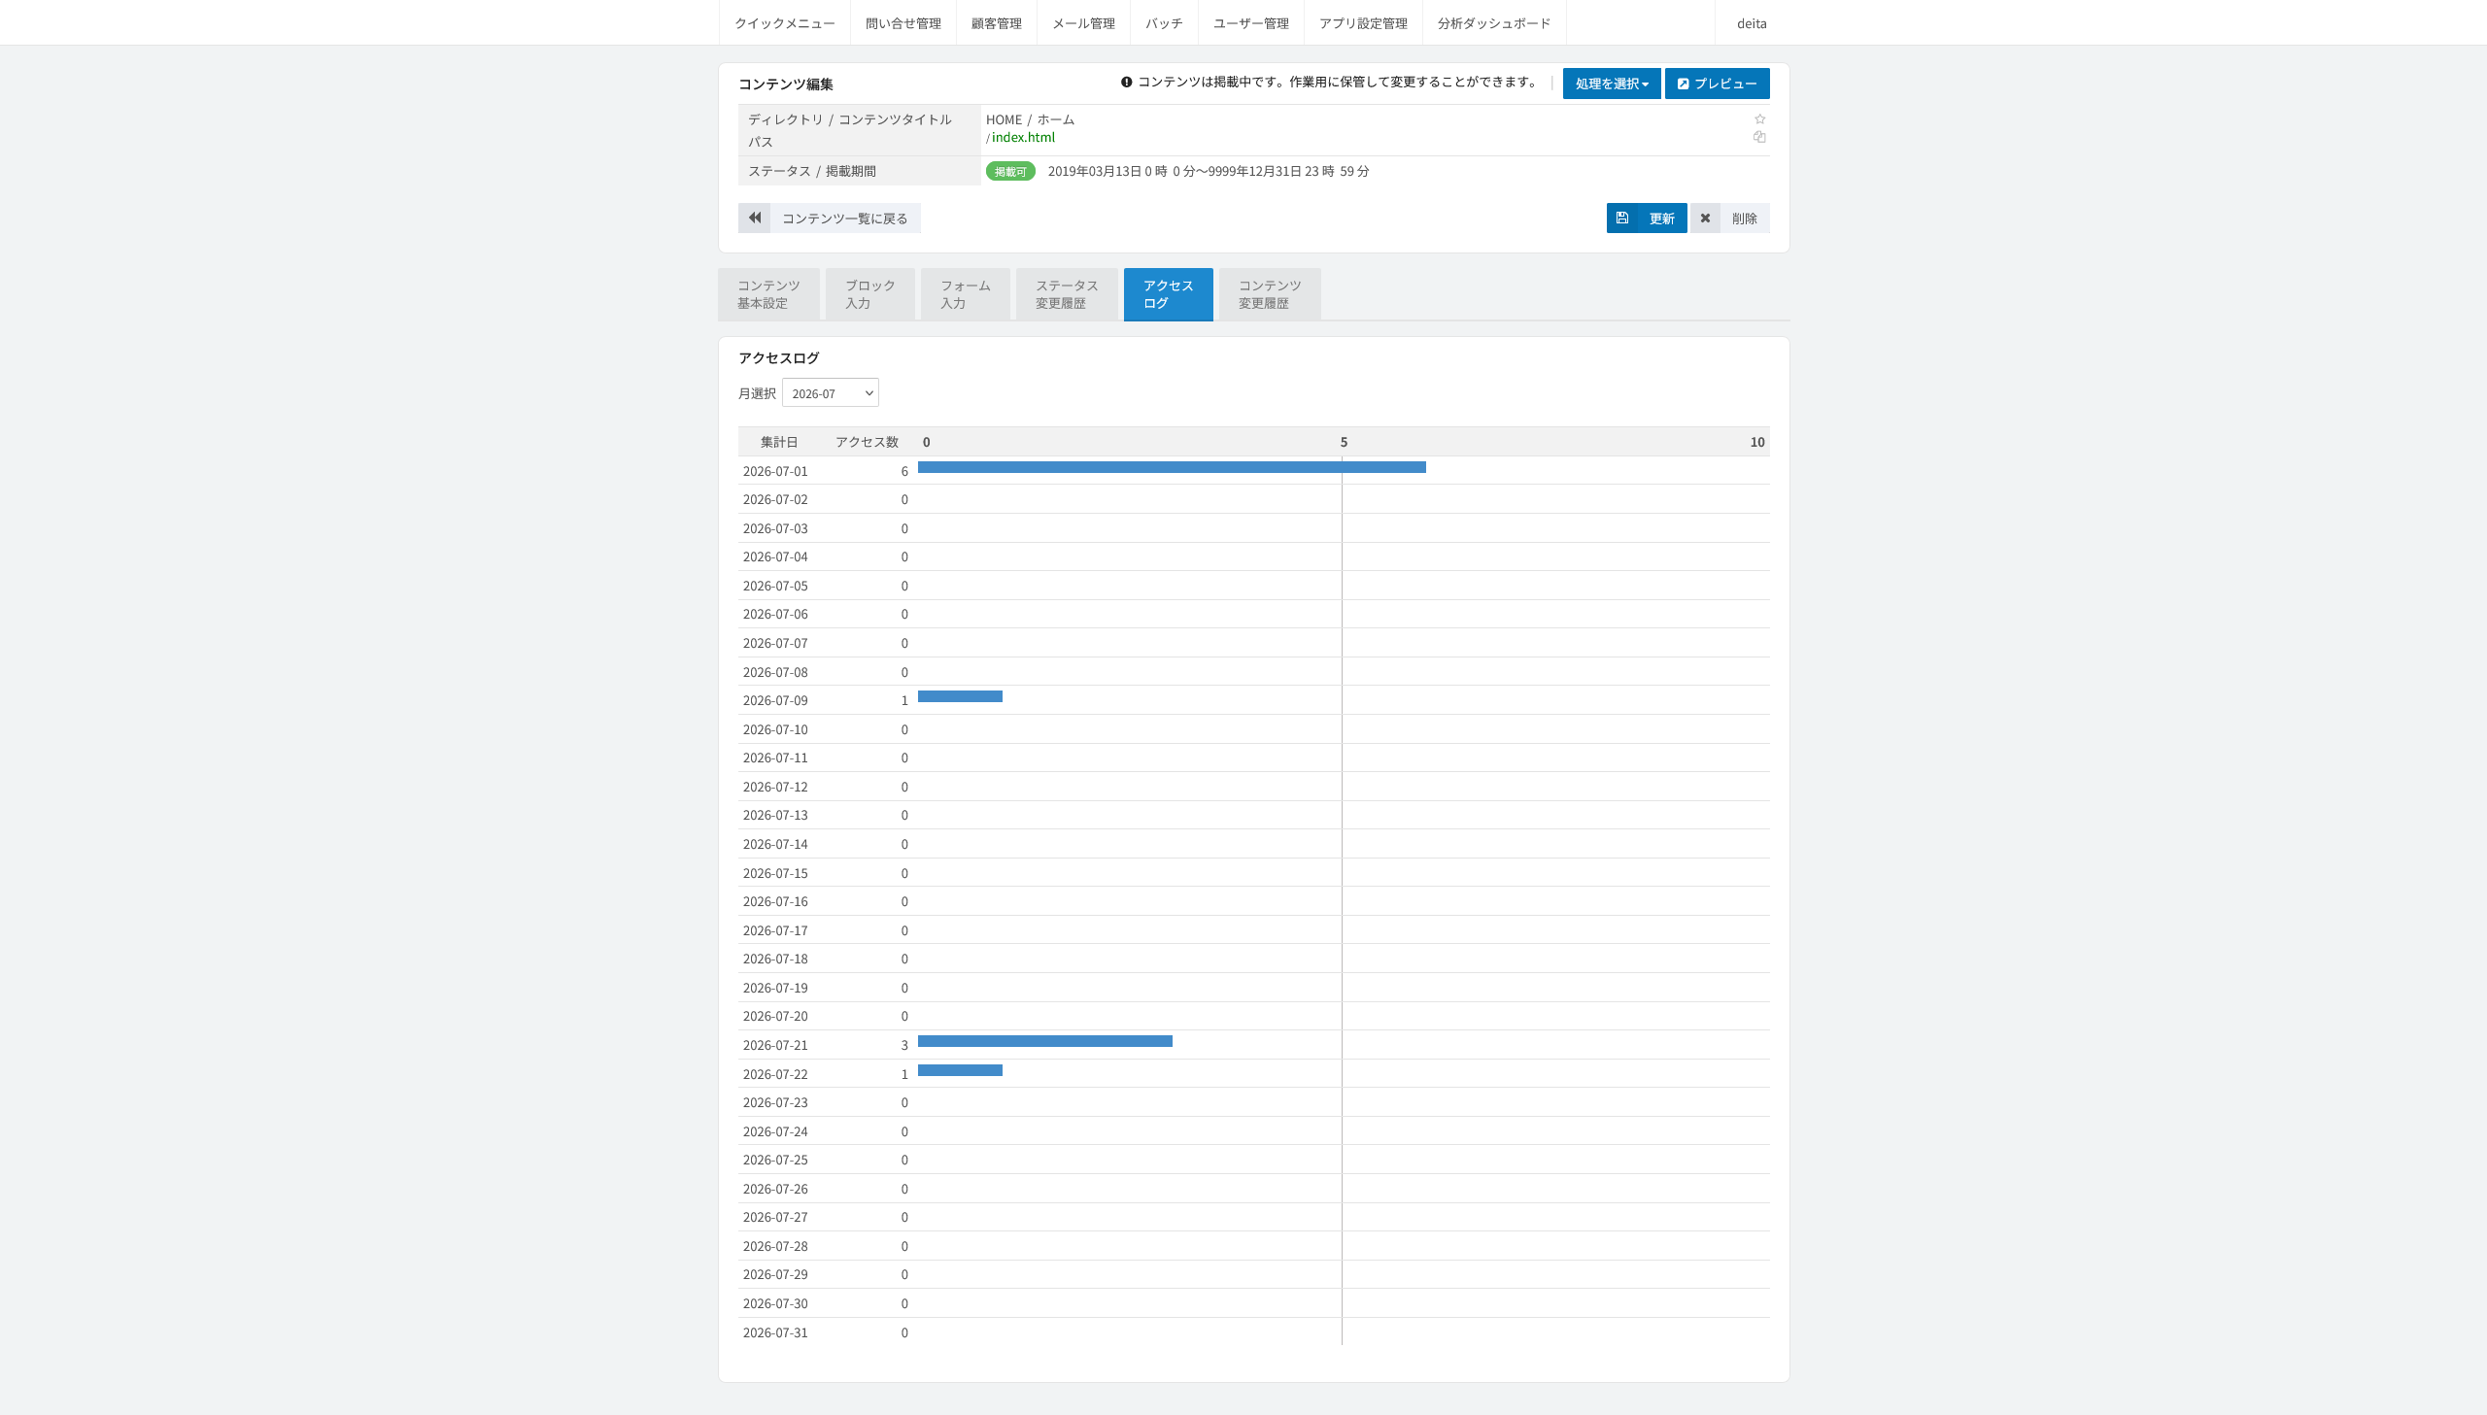This screenshot has width=2487, height=1415.
Task: Click the date 2026-07-09
Action: [x=774, y=700]
